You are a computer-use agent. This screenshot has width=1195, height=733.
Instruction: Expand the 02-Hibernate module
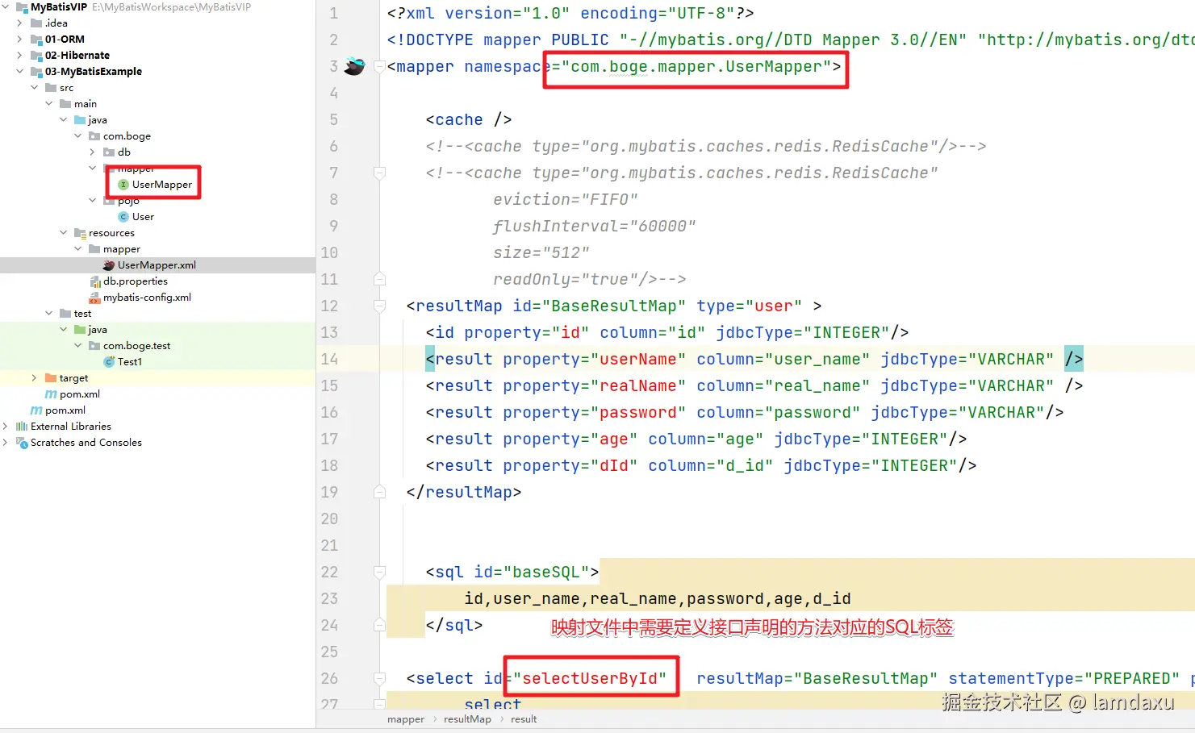pos(20,56)
